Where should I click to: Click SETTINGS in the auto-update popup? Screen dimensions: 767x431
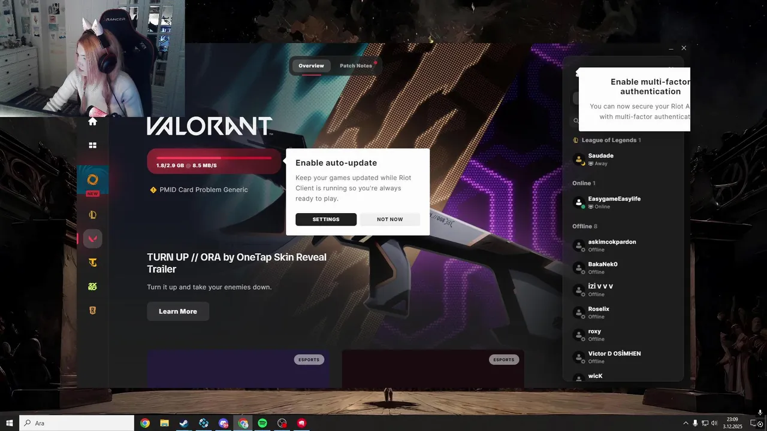(326, 219)
